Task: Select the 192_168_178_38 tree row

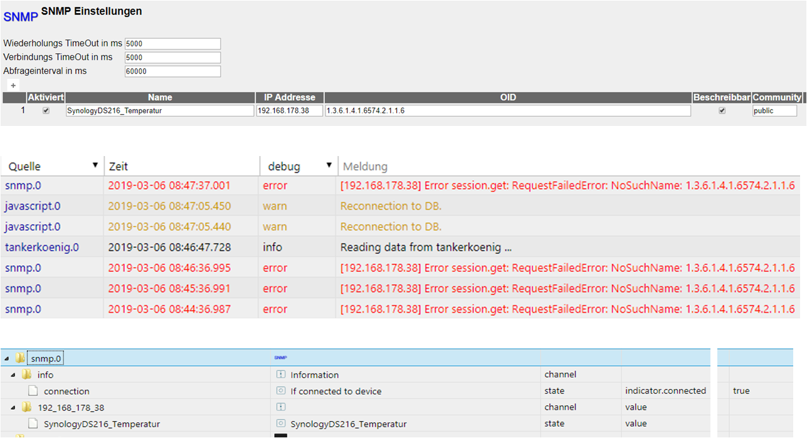Action: [356, 407]
